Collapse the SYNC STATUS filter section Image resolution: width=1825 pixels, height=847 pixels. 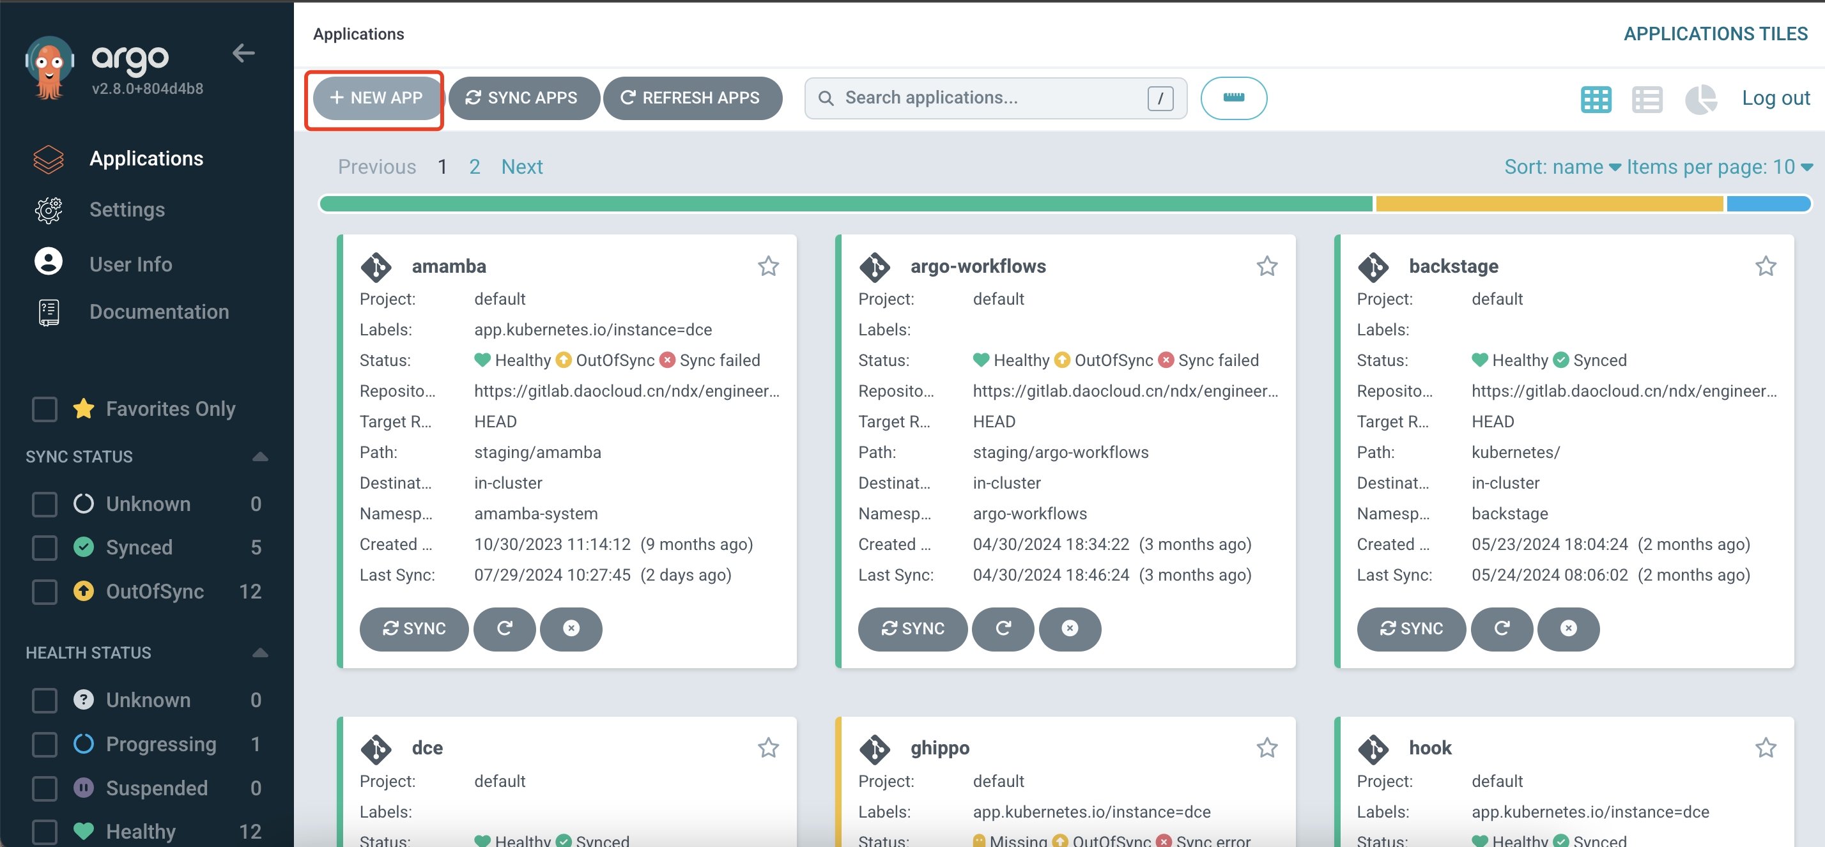pyautogui.click(x=260, y=457)
